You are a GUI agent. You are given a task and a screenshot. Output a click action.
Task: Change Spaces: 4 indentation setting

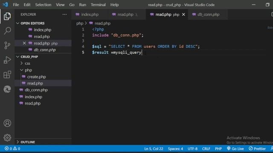(175, 149)
